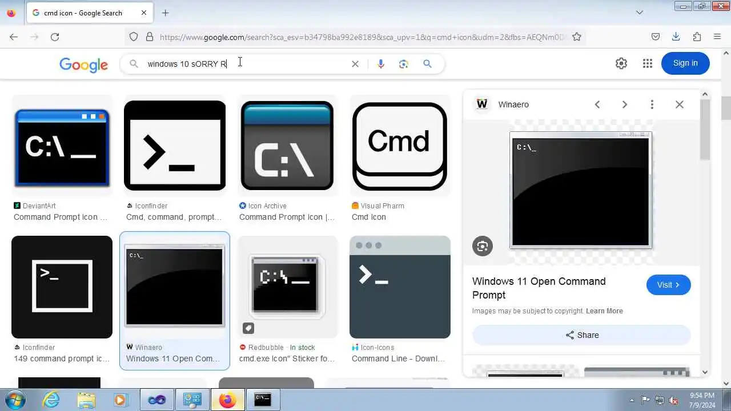Image resolution: width=731 pixels, height=411 pixels.
Task: Switch to the Command Prompt taskbar window
Action: click(263, 400)
